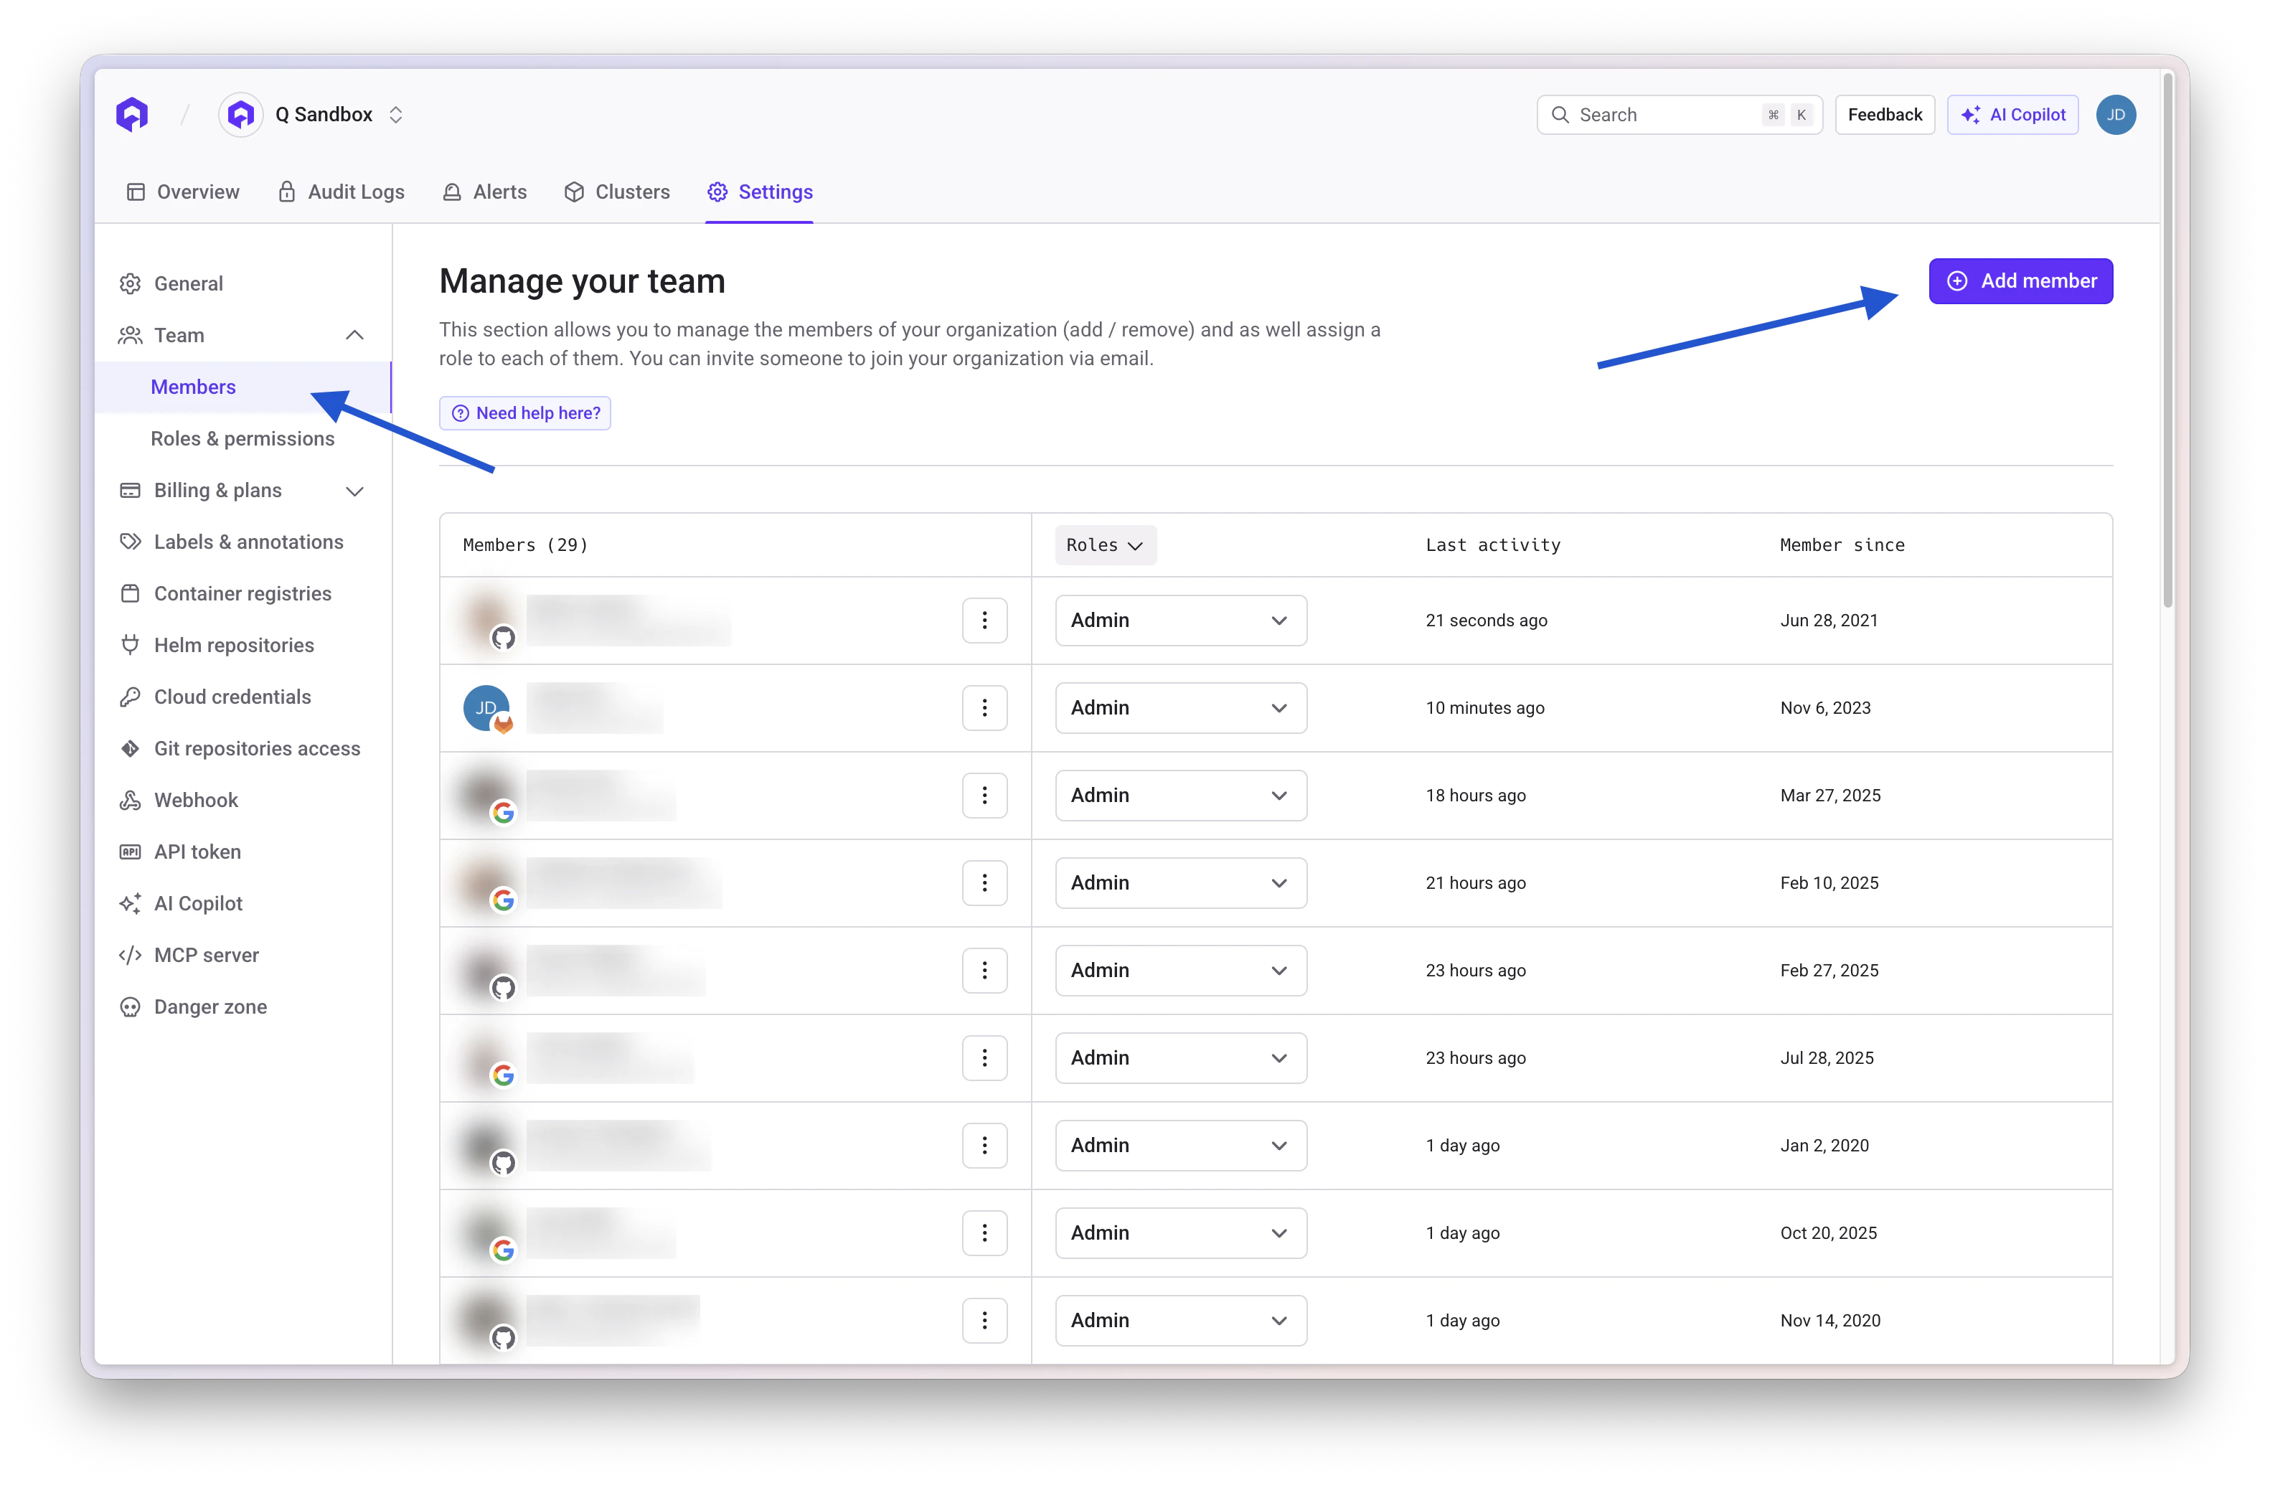The width and height of the screenshot is (2270, 1485).
Task: Open the Roles column filter dropdown
Action: [1106, 544]
